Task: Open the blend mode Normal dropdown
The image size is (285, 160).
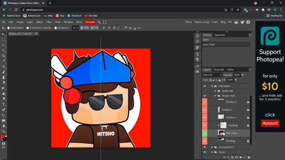Action: click(212, 75)
